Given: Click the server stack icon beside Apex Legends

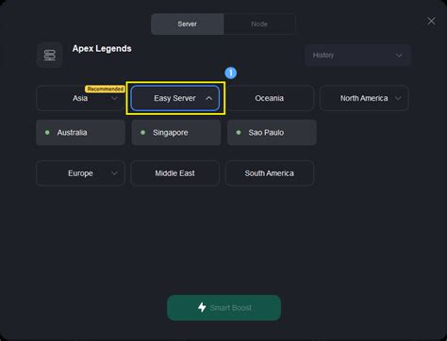Looking at the screenshot, I should [x=50, y=55].
